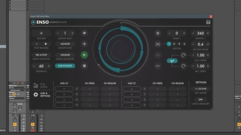
Task: Increase the Length Mult value
Action: pos(72,33)
